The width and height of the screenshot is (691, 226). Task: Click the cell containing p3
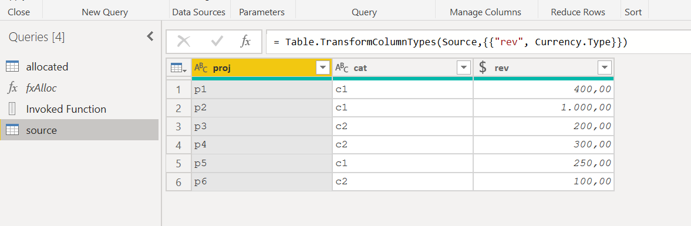(262, 126)
